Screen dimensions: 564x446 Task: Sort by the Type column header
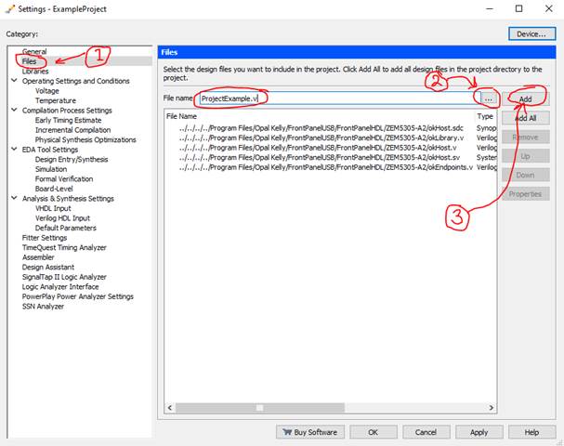tap(486, 116)
